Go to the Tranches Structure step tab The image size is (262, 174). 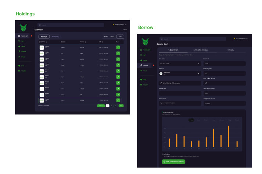tap(201, 49)
